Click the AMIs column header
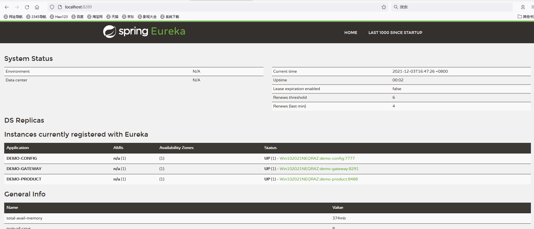Viewport: 534px width, 229px height. [118, 148]
